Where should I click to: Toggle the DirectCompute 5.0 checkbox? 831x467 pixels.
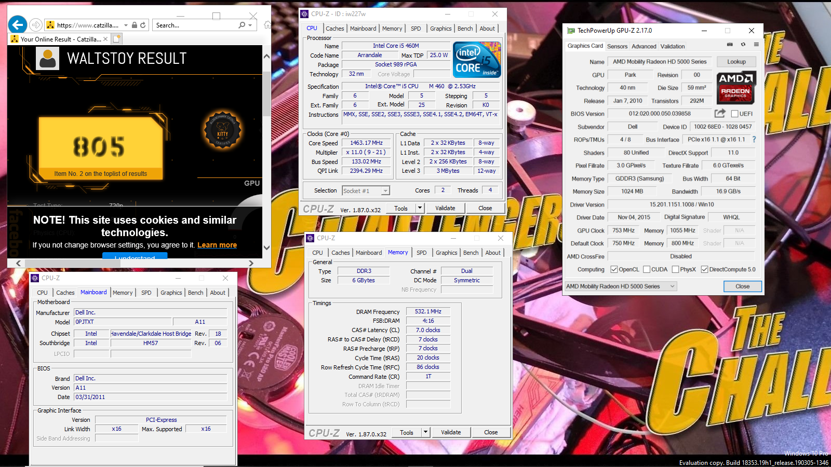coord(704,269)
